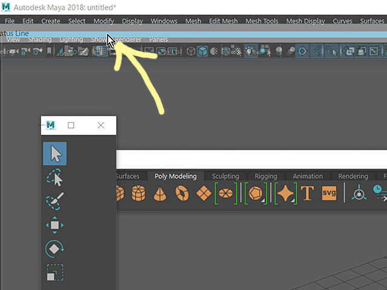Open the Windows menu
This screenshot has height=290, width=387.
coord(164,21)
